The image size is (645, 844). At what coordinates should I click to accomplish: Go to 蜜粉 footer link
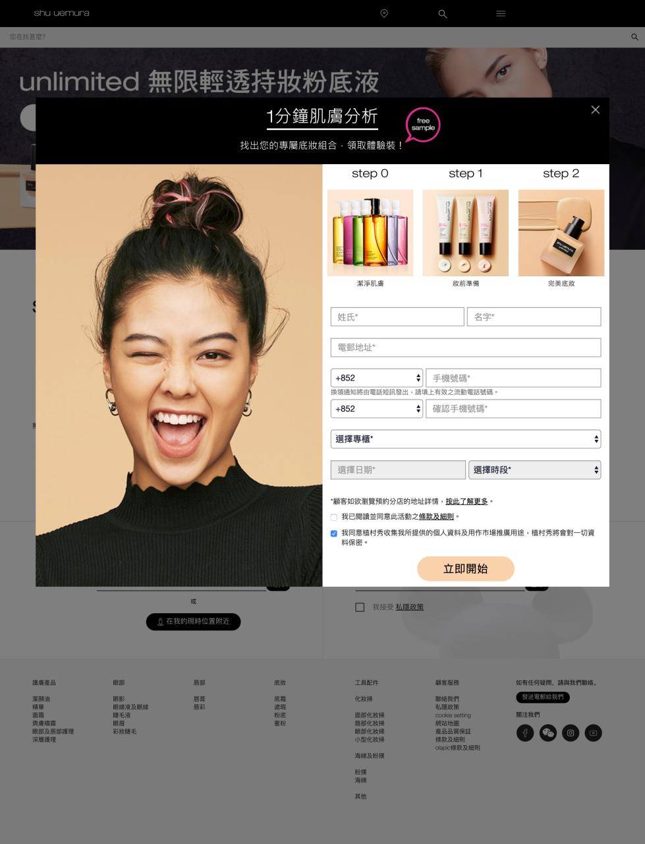point(280,723)
